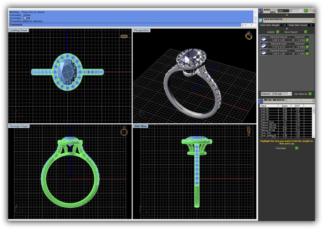Click green arrow next to 0.94tw weight
Viewport: 323px width, 229px height.
(308, 47)
